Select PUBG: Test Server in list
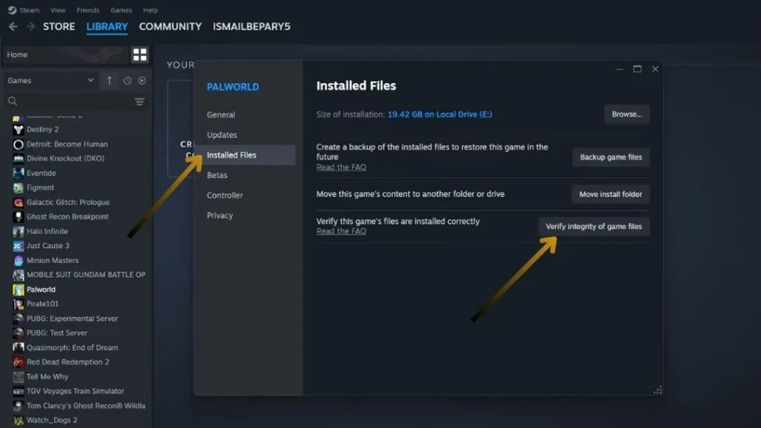Image resolution: width=761 pixels, height=428 pixels. coord(57,333)
